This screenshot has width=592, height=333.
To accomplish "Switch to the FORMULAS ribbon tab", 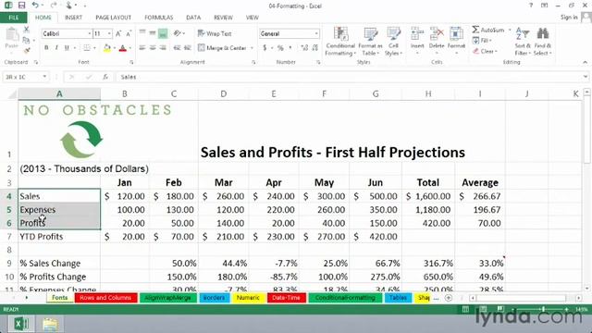I will (x=158, y=18).
